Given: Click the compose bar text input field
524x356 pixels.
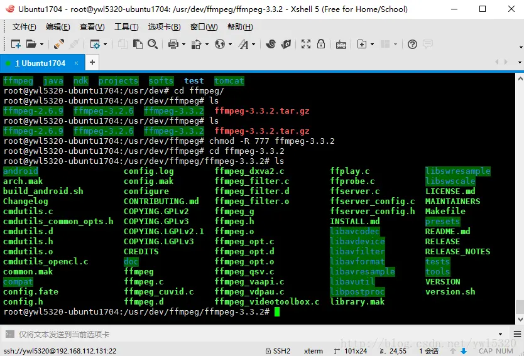Looking at the screenshot, I should click(256, 334).
